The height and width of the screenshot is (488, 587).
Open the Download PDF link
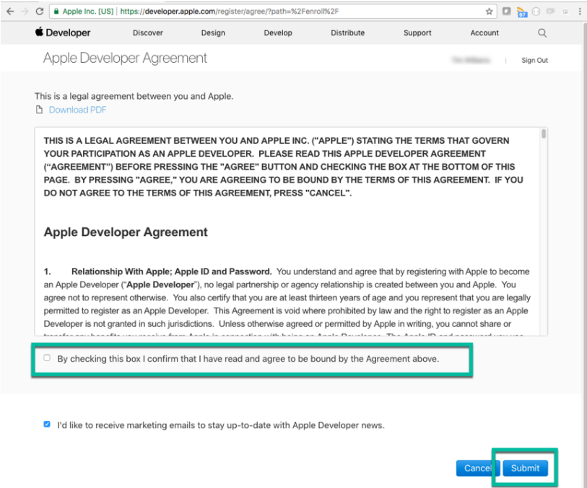point(77,110)
